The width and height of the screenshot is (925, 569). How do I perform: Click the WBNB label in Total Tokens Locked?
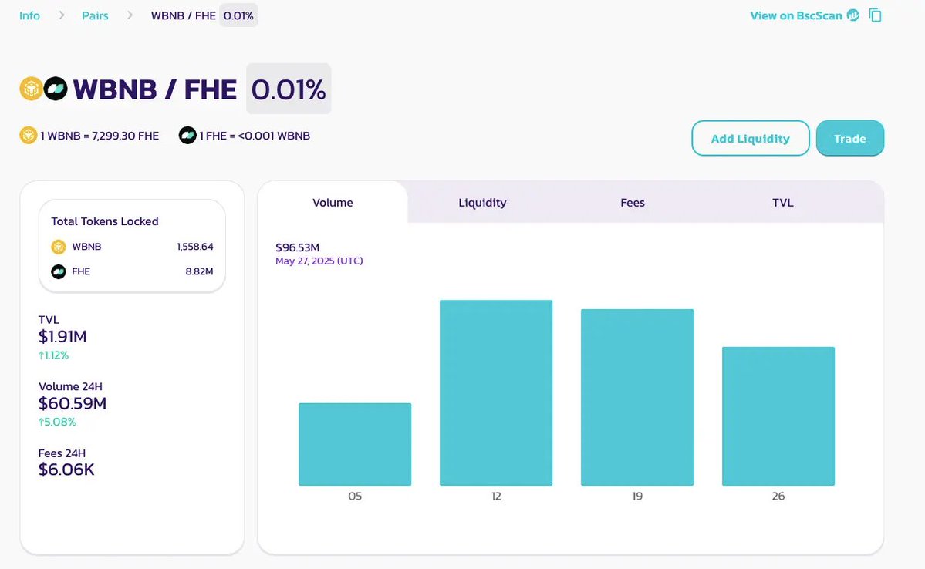pyautogui.click(x=86, y=247)
